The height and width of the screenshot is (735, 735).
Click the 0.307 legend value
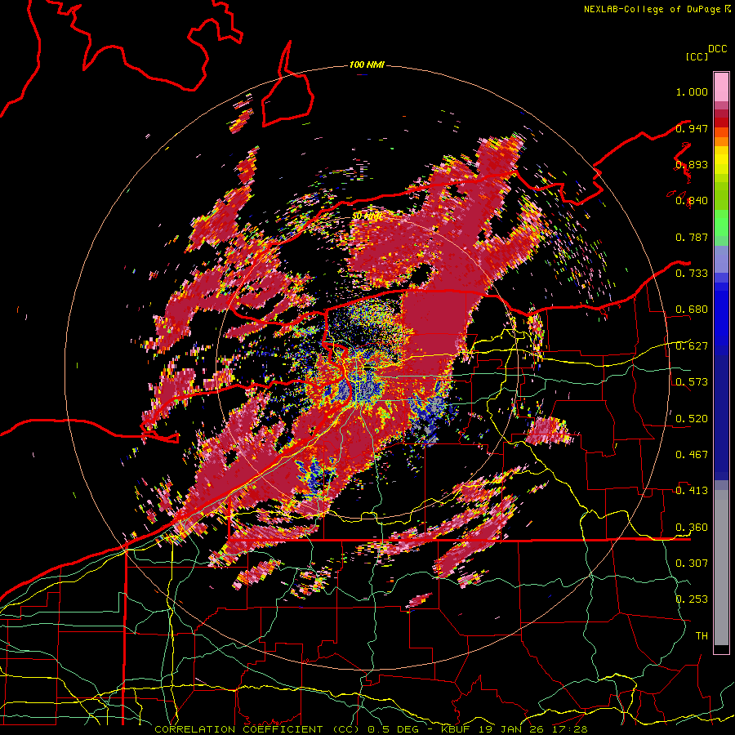coord(692,563)
